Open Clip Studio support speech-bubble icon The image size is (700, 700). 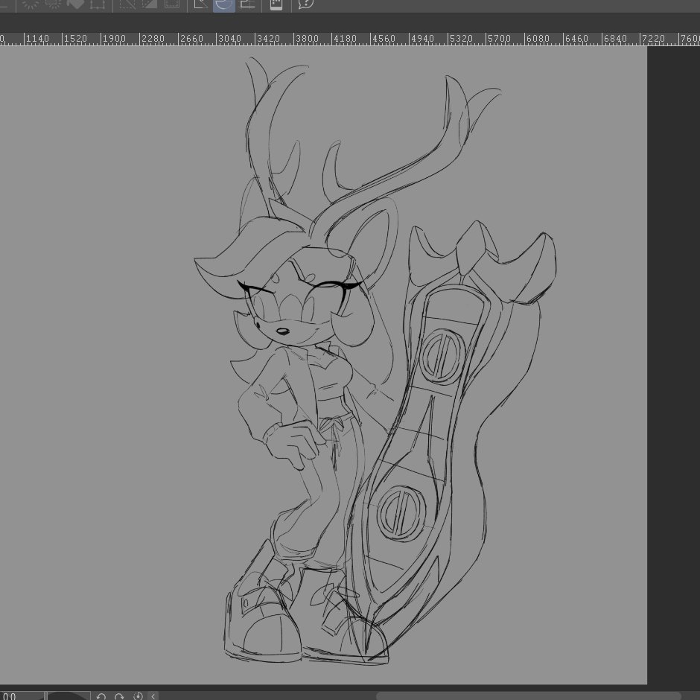(x=305, y=4)
